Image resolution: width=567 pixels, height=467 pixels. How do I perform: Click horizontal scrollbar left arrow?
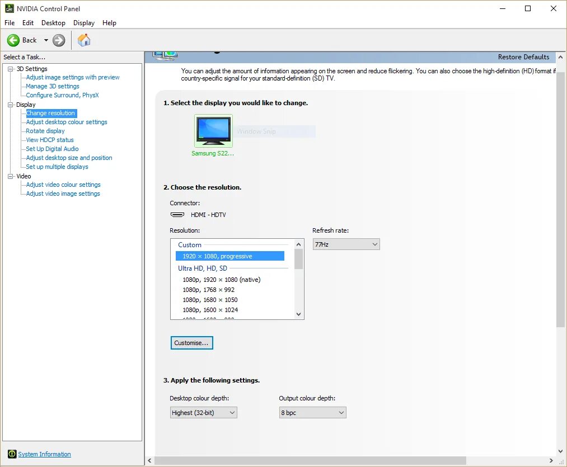[x=149, y=460]
